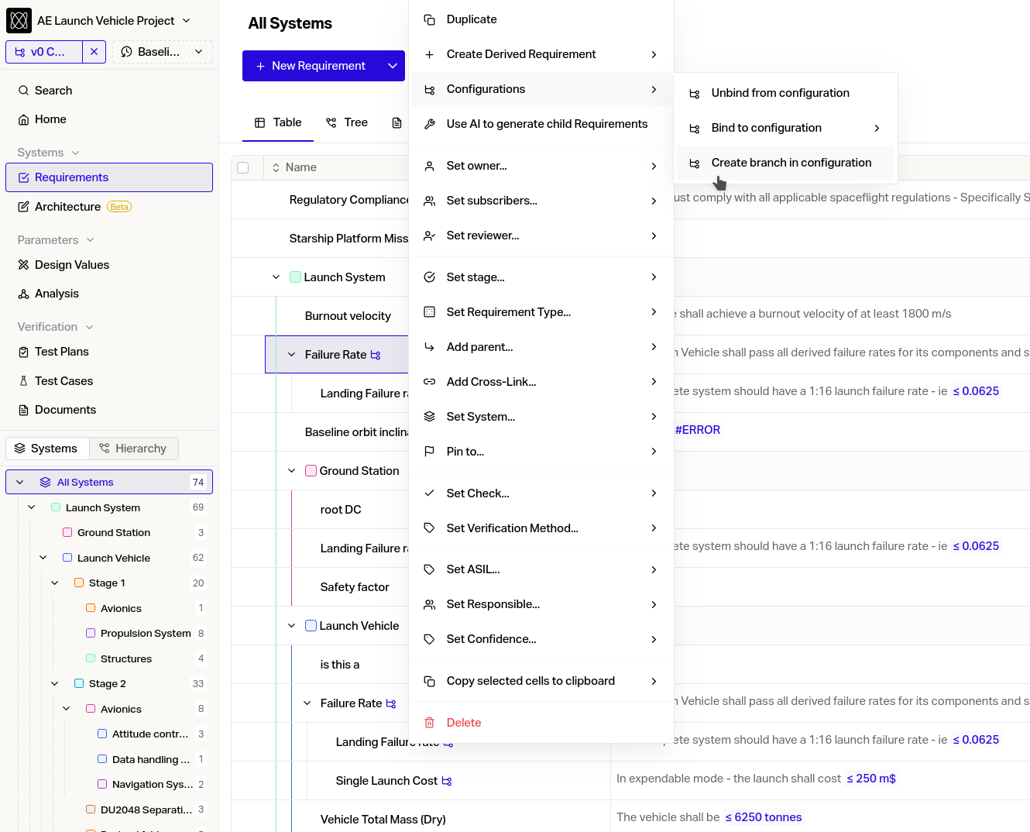1030x832 pixels.
Task: Sort by the Name column header
Action: (x=294, y=167)
